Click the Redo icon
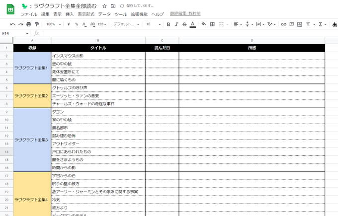This screenshot has width=338, height=216. tap(21, 24)
